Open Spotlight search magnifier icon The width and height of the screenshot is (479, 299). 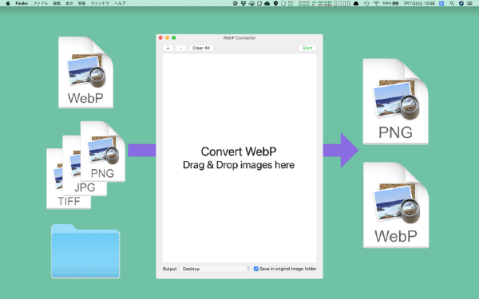(452, 3)
